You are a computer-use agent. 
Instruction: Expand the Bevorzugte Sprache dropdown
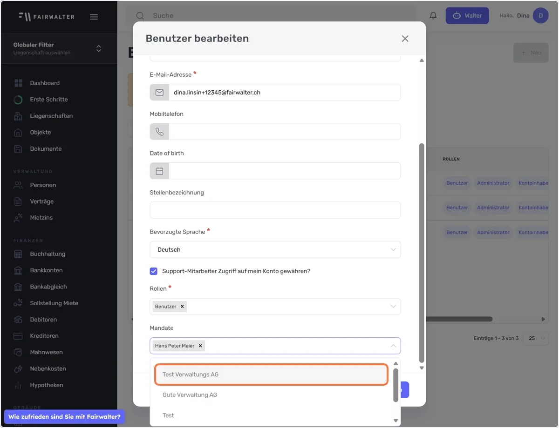tap(275, 250)
